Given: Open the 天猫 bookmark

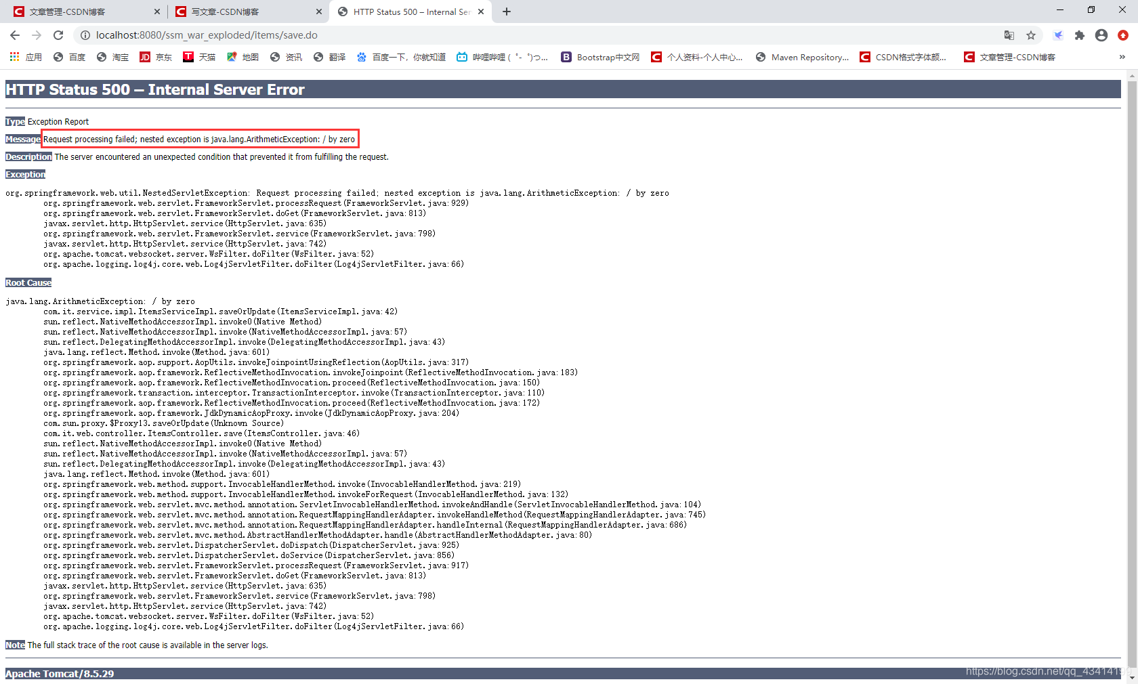Looking at the screenshot, I should [200, 58].
